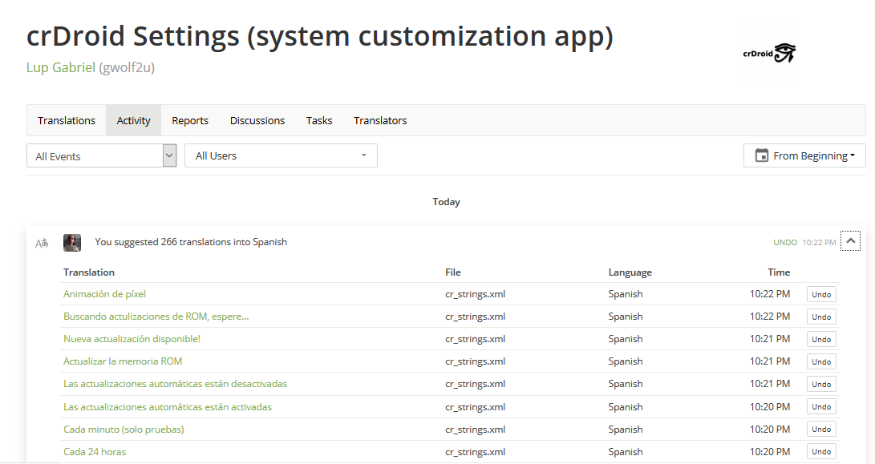The height and width of the screenshot is (464, 875).
Task: Click cr_strings.xml in 'Actualizar la memoria ROM' row
Action: point(476,361)
